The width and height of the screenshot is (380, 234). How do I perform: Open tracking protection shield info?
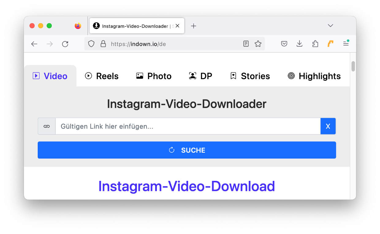click(x=91, y=44)
